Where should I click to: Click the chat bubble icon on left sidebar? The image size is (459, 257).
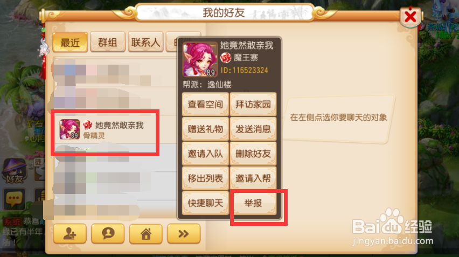(x=14, y=199)
